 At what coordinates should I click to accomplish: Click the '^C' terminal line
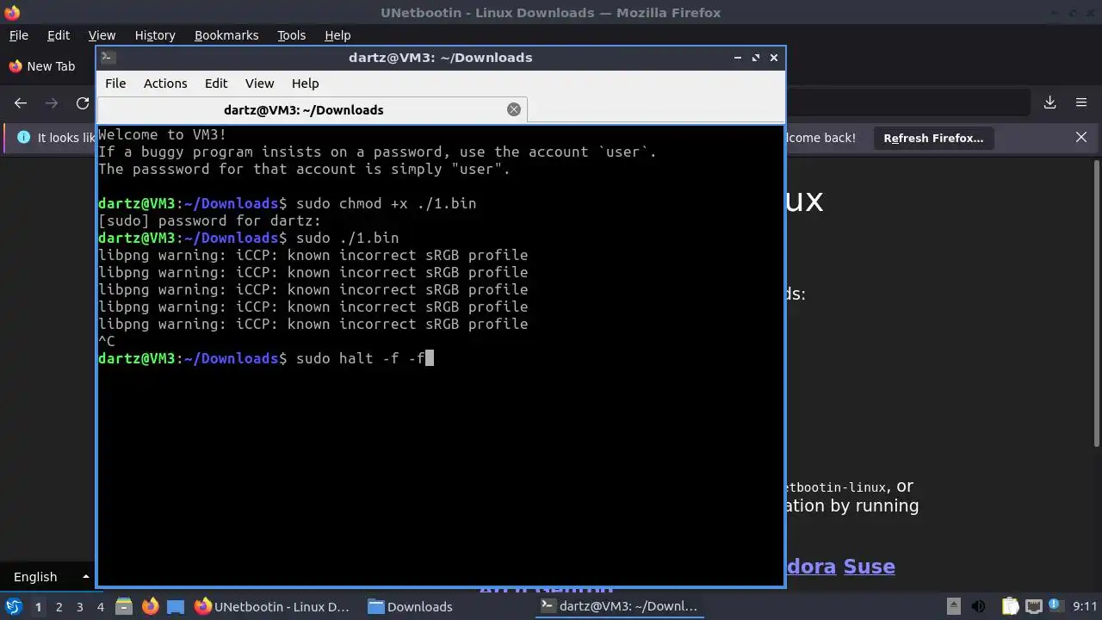click(x=107, y=341)
